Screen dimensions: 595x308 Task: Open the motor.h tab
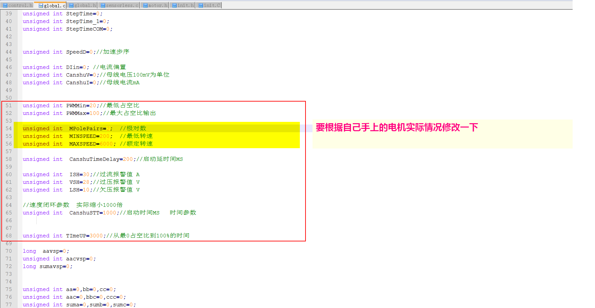pos(155,5)
